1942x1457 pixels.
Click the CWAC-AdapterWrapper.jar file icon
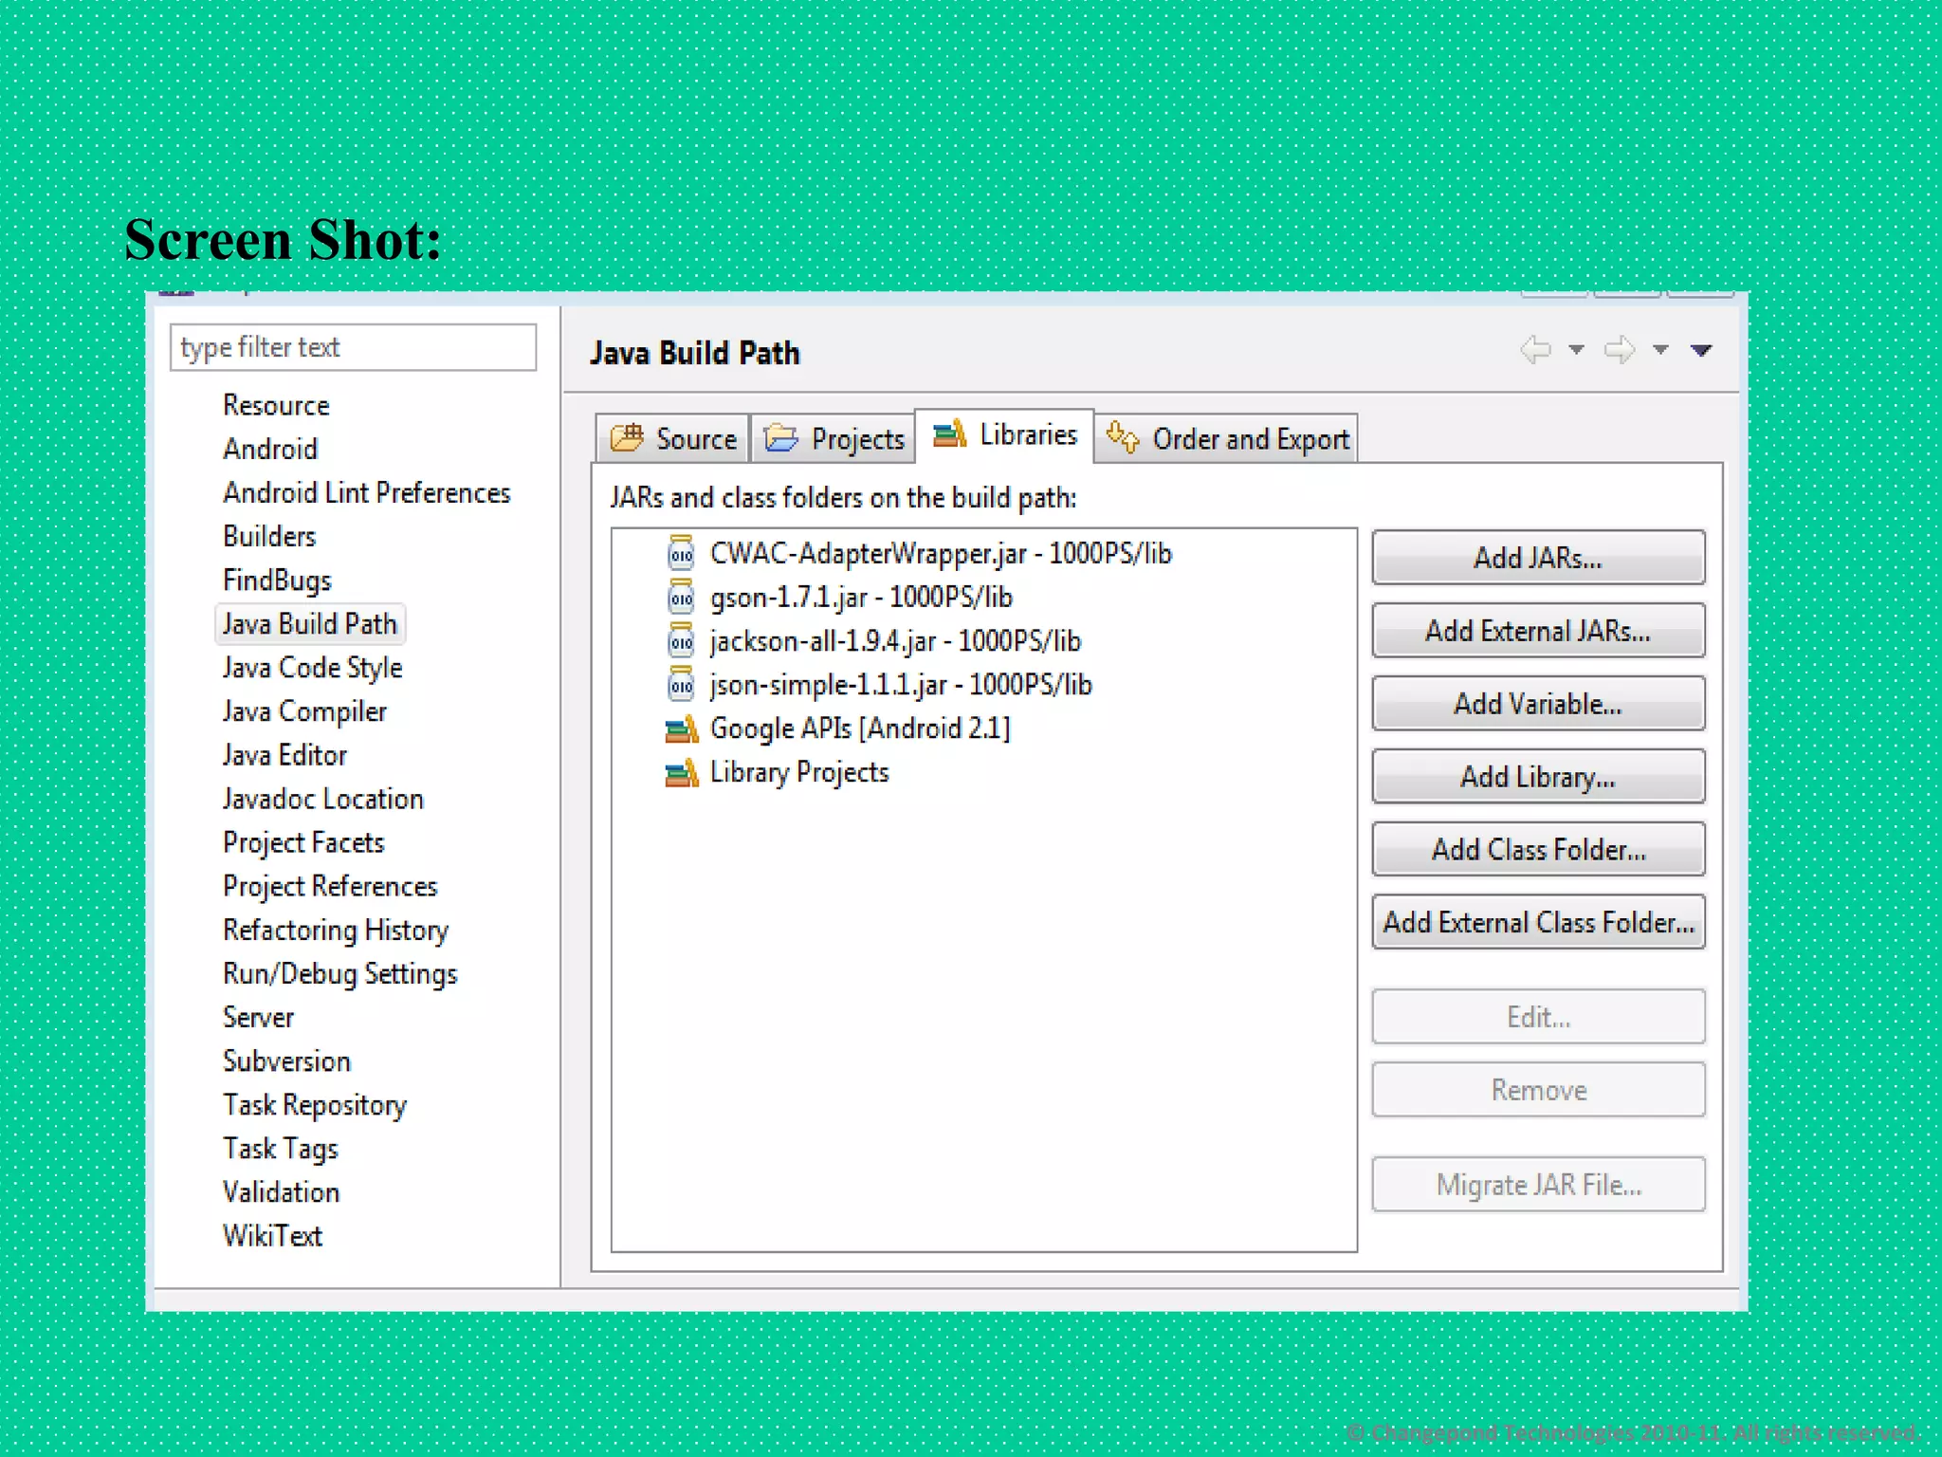pos(681,553)
